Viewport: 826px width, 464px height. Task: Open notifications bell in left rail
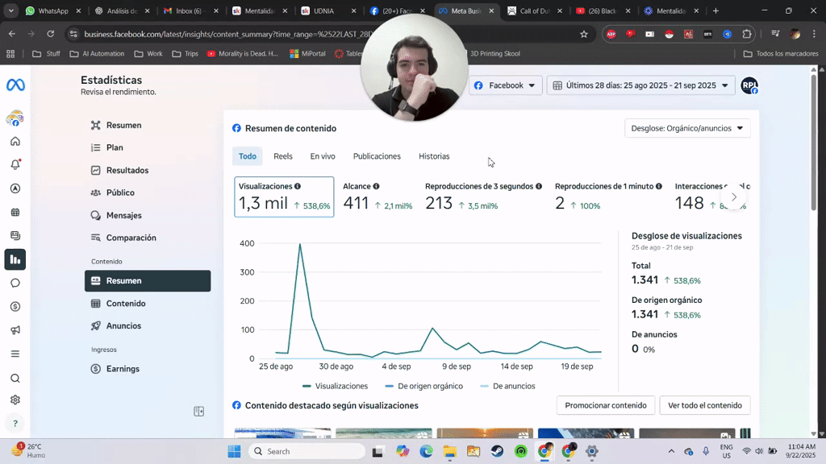(15, 164)
